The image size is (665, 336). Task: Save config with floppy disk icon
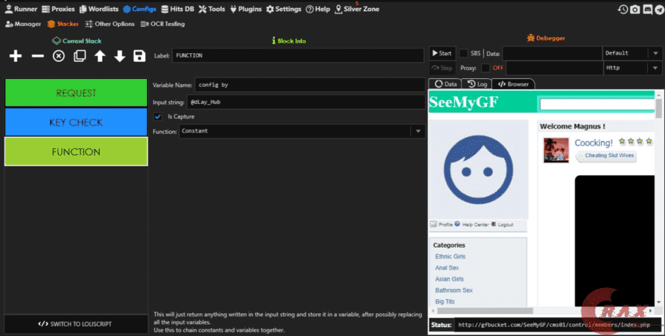(x=140, y=56)
